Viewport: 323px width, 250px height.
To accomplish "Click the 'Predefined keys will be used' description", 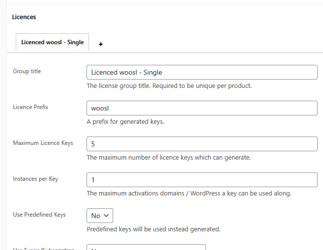I will tap(153, 229).
